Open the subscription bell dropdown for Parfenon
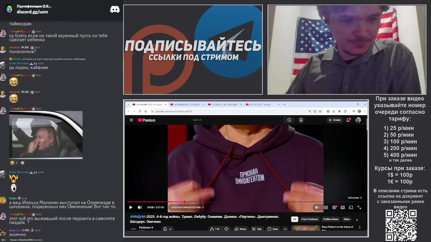Image resolution: width=431 pixels, height=242 pixels. click(x=167, y=229)
